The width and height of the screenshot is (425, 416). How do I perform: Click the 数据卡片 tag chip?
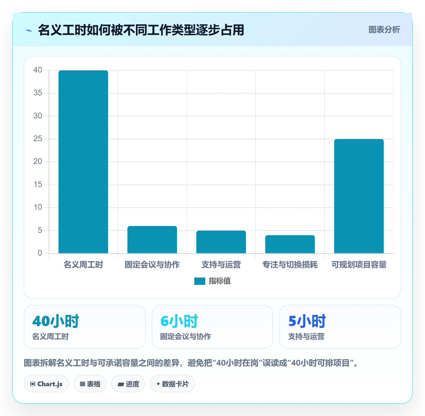pyautogui.click(x=172, y=384)
